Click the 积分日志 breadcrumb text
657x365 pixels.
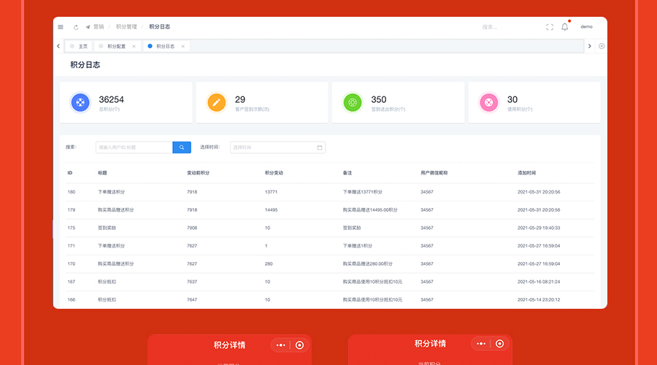[160, 27]
